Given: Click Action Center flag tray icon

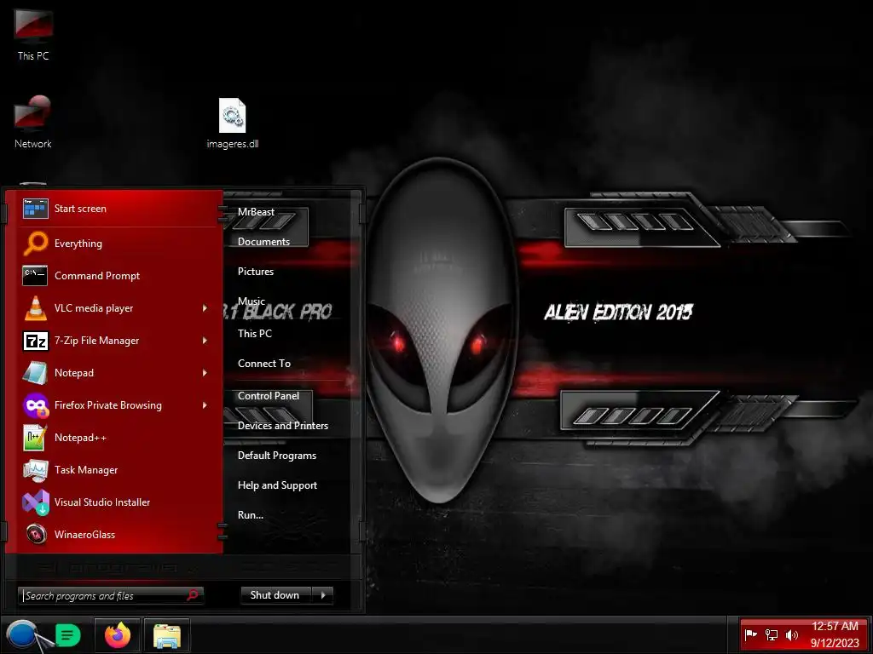Looking at the screenshot, I should coord(750,634).
